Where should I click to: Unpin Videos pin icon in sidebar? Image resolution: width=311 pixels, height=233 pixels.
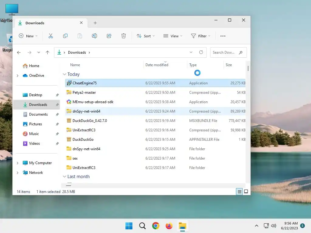coord(57,144)
